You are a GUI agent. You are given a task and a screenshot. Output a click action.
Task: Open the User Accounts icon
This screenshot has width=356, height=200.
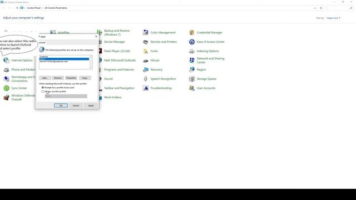point(192,88)
